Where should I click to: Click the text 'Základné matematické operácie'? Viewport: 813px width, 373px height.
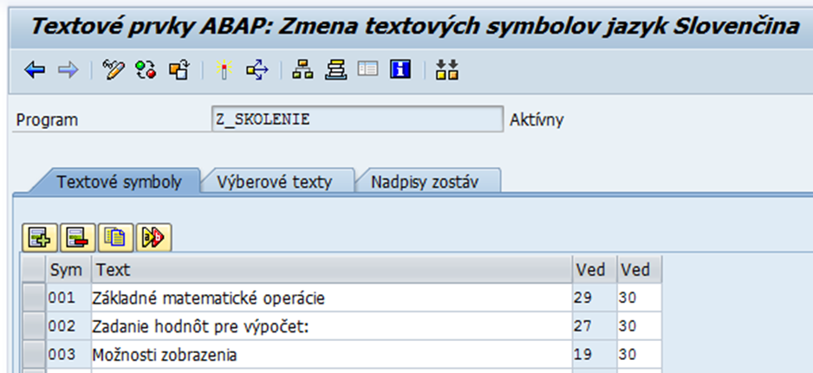(x=208, y=299)
